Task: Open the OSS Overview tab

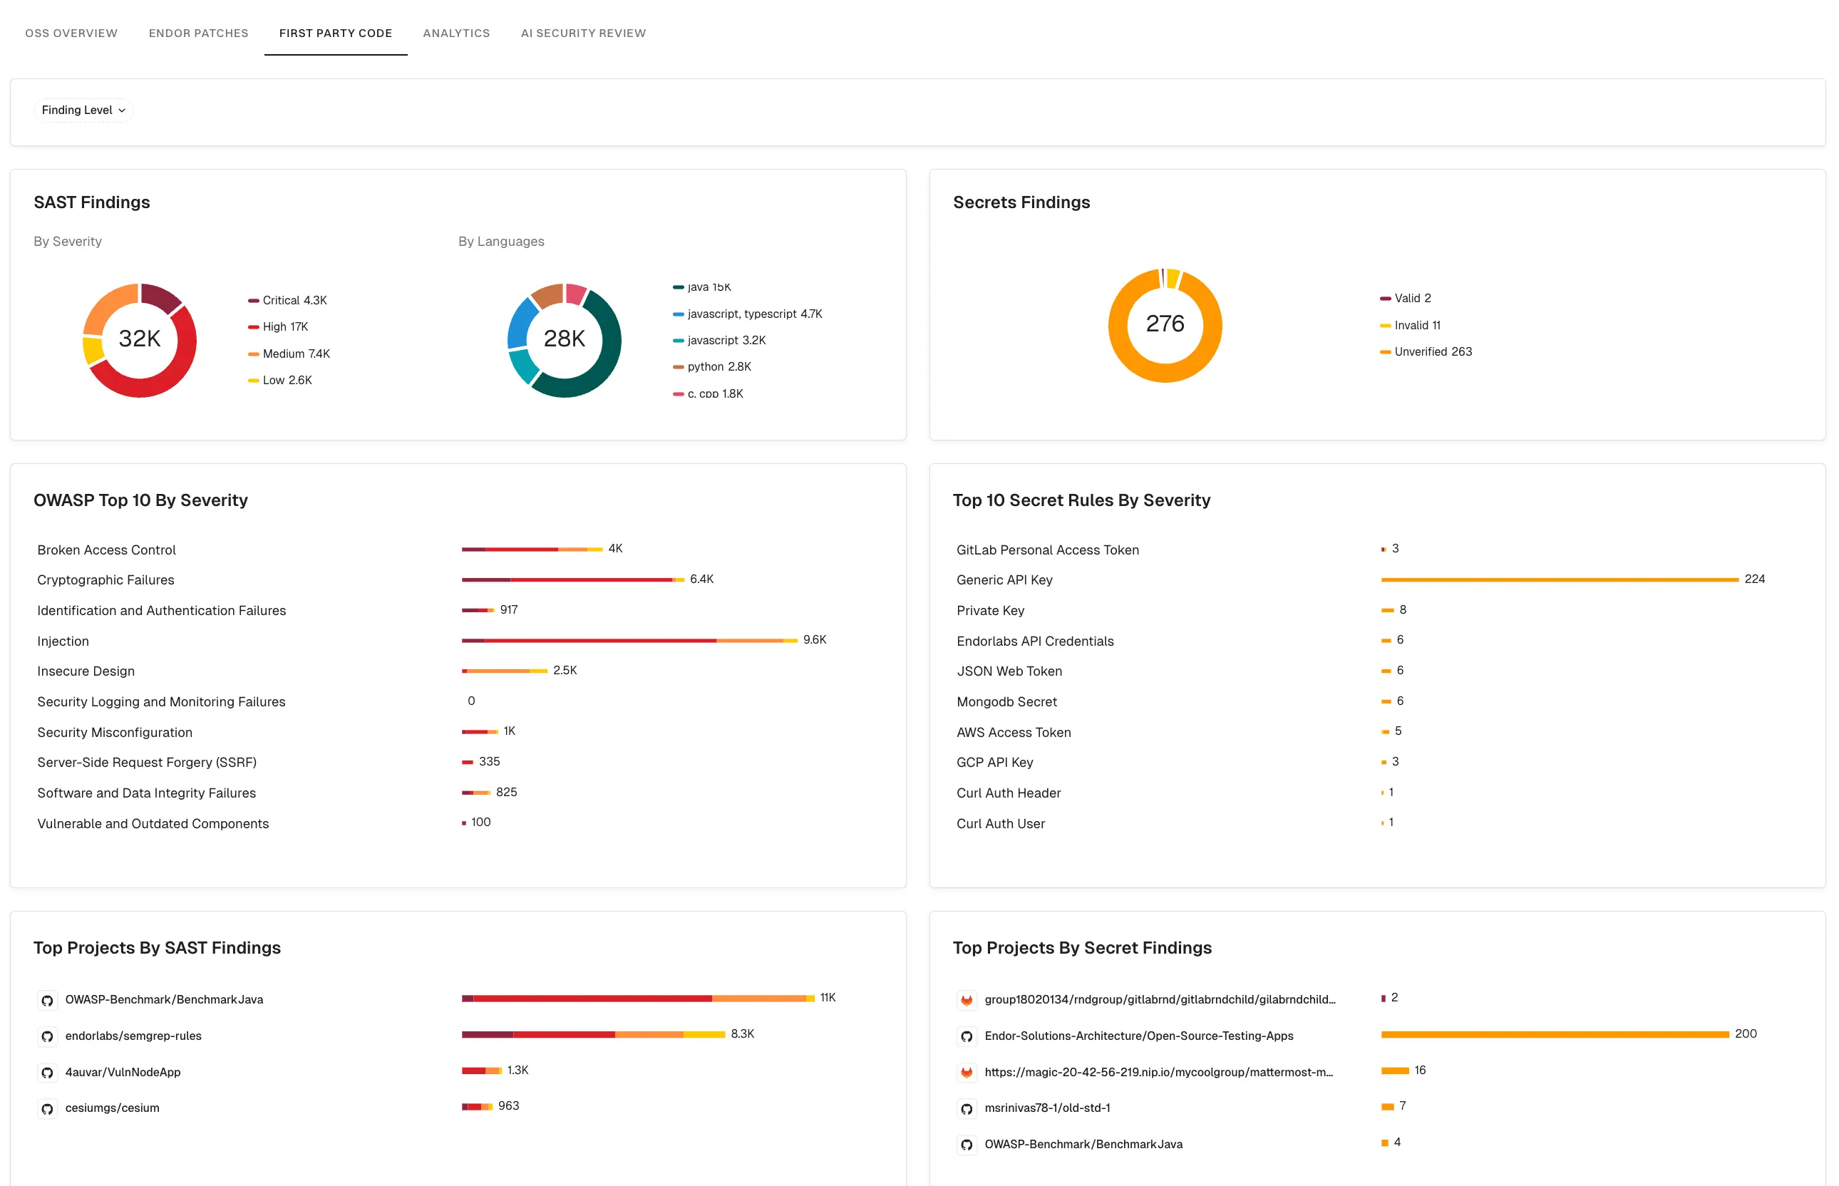Action: pos(71,33)
